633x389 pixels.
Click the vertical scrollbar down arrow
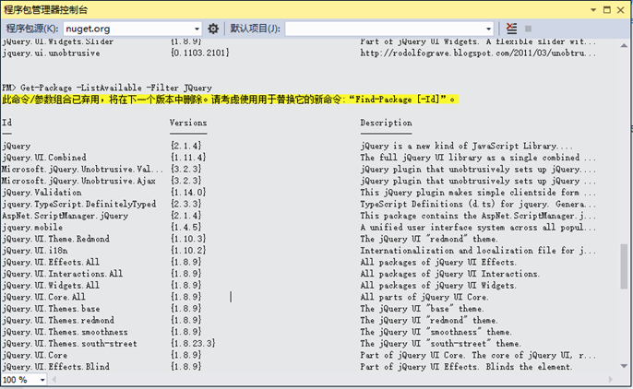click(x=624, y=366)
